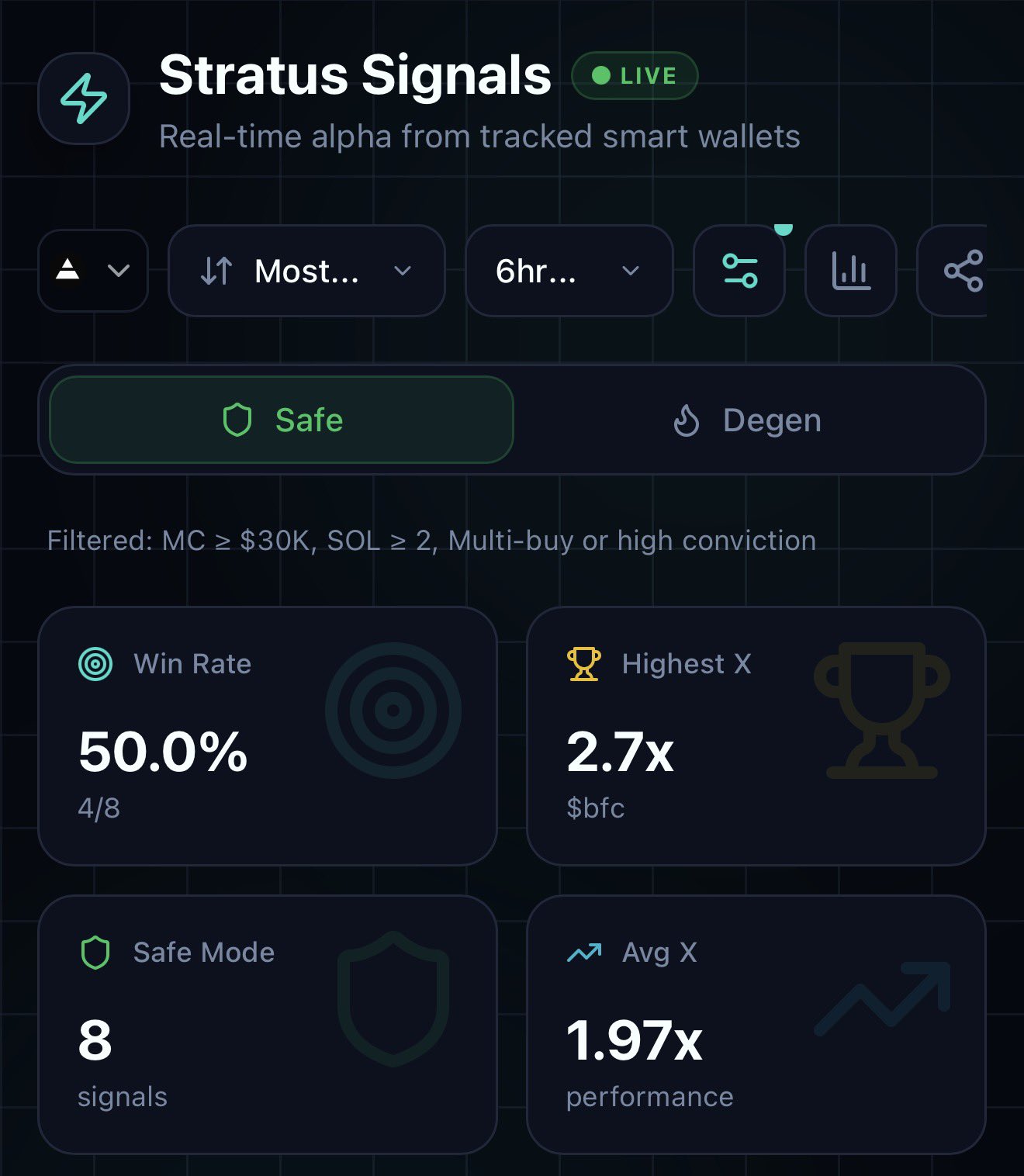Switch to Safe mode
Screen dimensions: 1024x1176
pos(282,420)
